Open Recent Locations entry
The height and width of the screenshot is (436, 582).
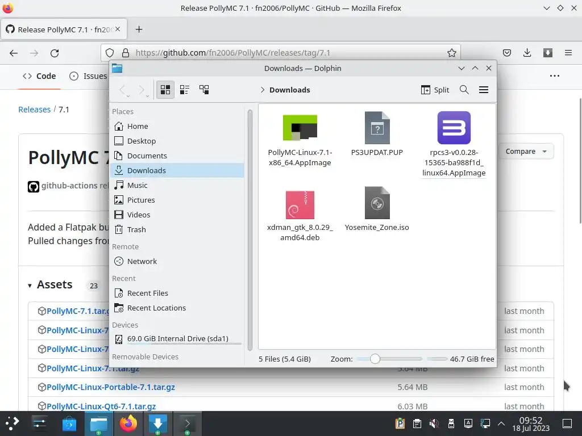(177, 308)
